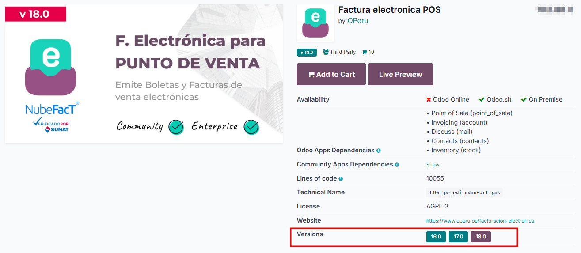
Task: Click the Third Party users icon
Action: click(x=326, y=52)
